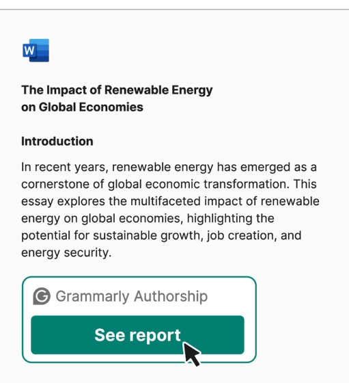
Task: Click the Grammarly G logo icon
Action: point(42,296)
